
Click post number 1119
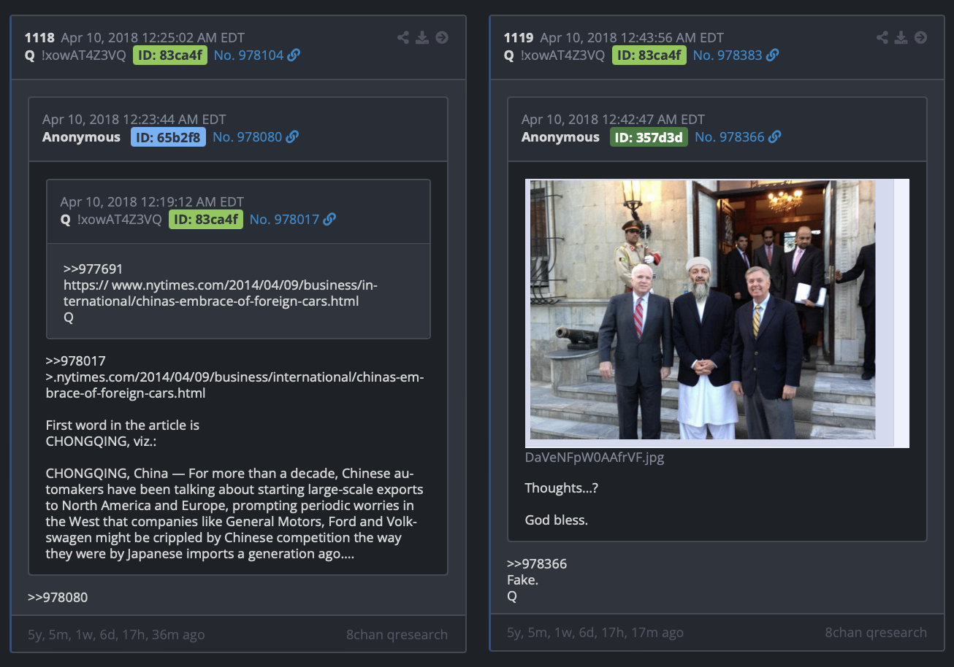[519, 37]
